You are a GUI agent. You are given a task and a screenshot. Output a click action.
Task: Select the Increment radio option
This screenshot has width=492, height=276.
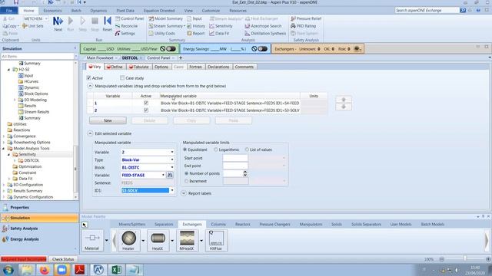click(x=186, y=181)
